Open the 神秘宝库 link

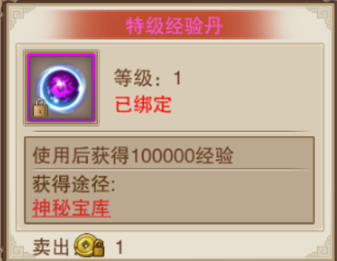coord(71,208)
